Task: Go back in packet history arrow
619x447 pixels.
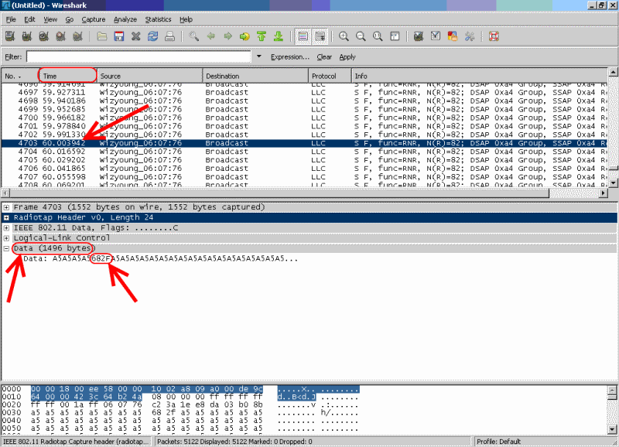Action: click(x=210, y=36)
